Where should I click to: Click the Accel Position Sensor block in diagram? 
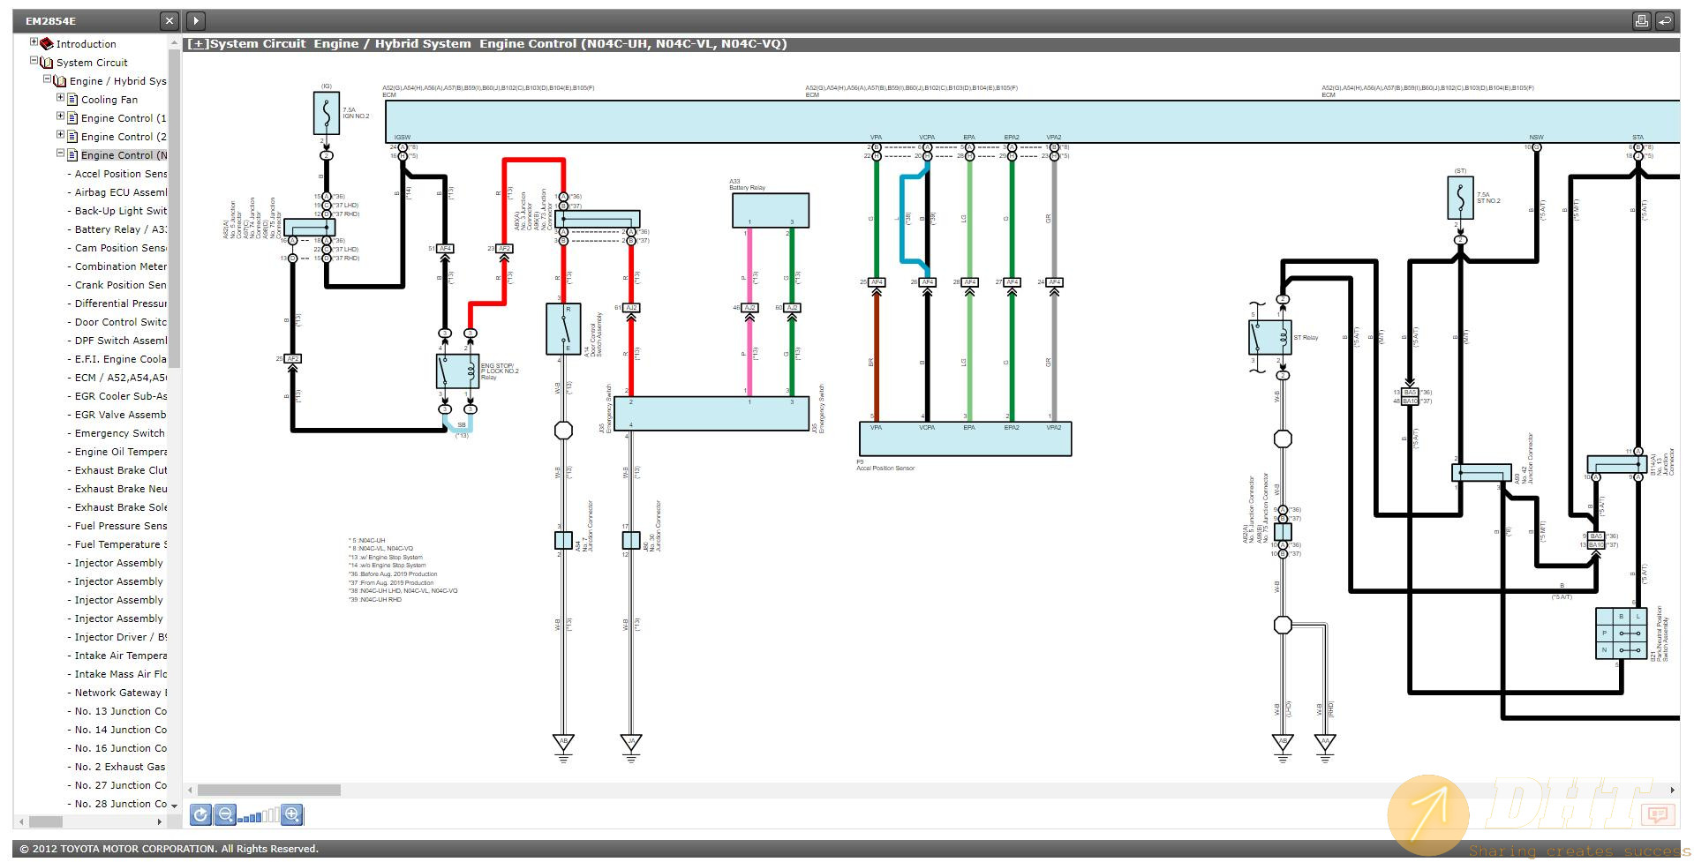(965, 438)
